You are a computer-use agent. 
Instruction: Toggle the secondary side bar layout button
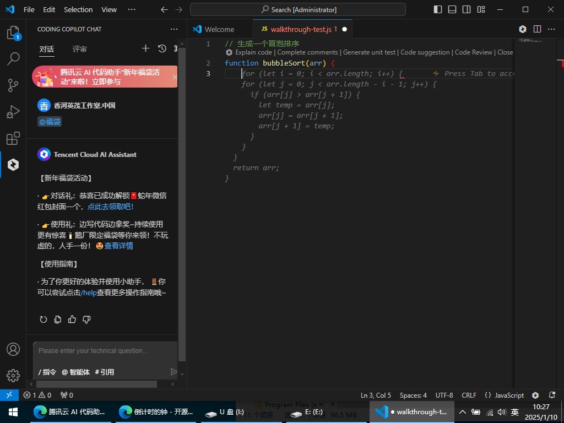[467, 9]
